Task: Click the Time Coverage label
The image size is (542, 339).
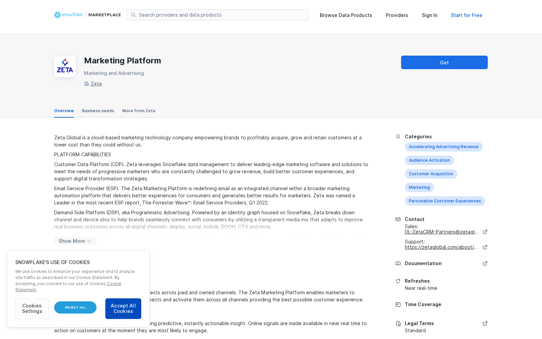Action: click(x=423, y=304)
